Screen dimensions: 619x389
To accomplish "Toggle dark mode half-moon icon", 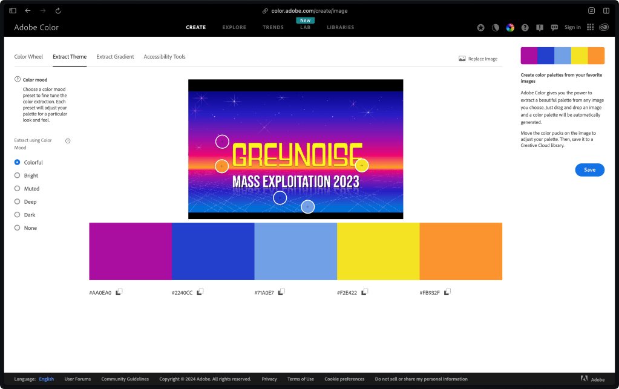I will click(x=495, y=27).
